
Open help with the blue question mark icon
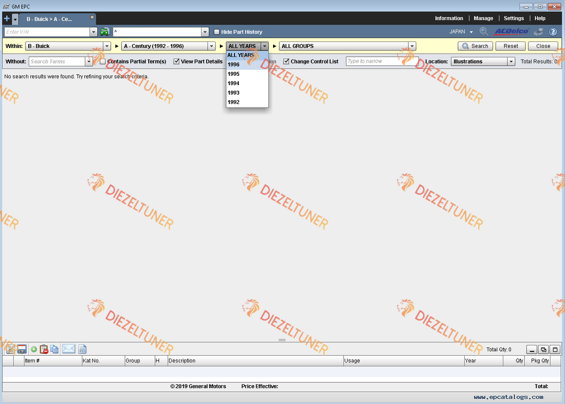[553, 32]
